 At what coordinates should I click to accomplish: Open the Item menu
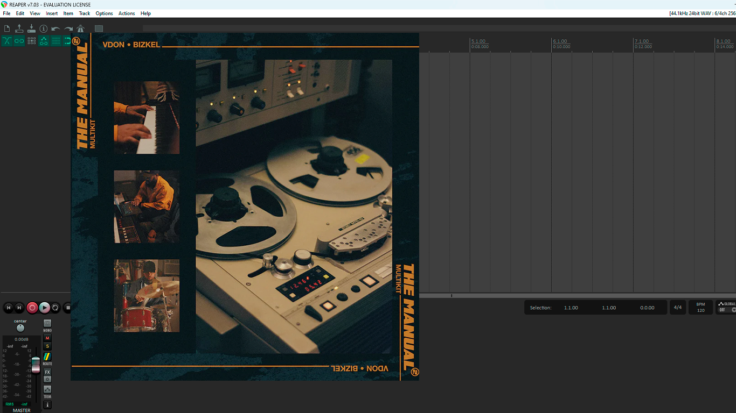coord(68,13)
